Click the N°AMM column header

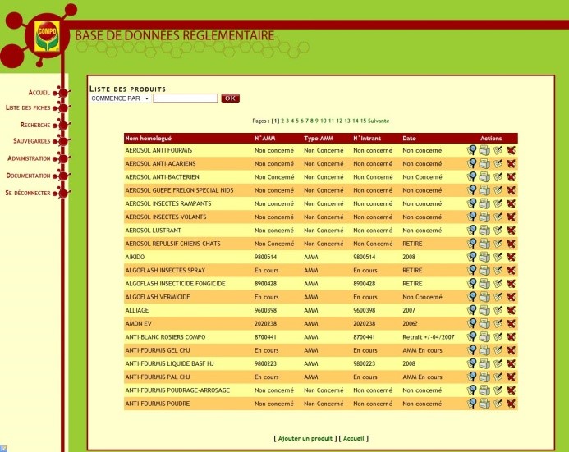pos(265,138)
